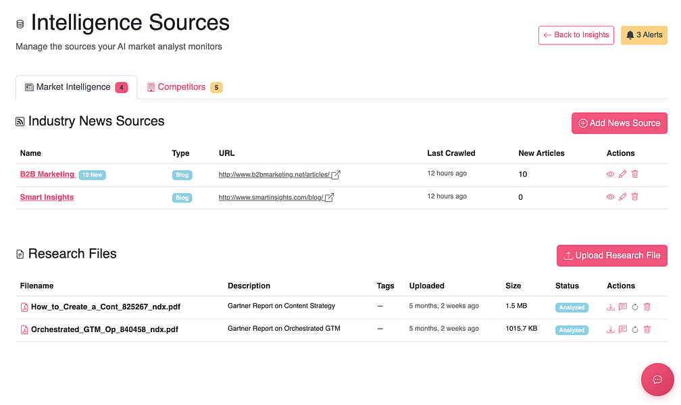The image size is (681, 405).
Task: Open the floating chat bubble button
Action: [657, 379]
